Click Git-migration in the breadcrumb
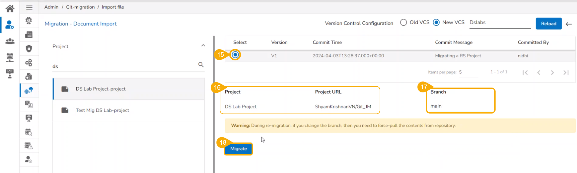Image resolution: width=577 pixels, height=173 pixels. [x=80, y=7]
